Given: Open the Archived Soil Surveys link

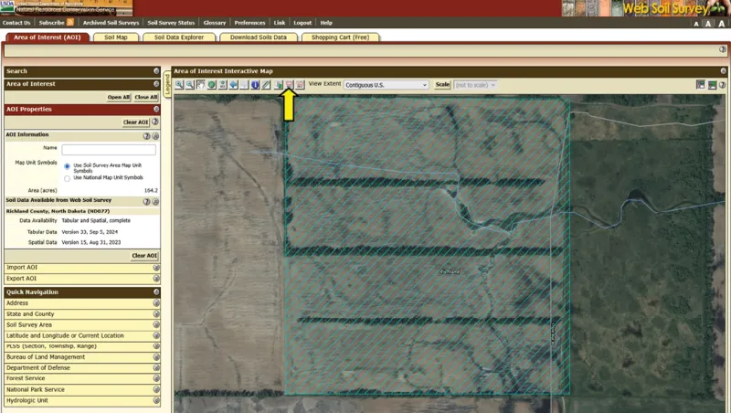Looking at the screenshot, I should pyautogui.click(x=110, y=23).
